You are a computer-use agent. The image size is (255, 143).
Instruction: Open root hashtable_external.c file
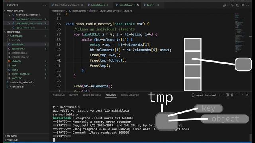(26, 82)
